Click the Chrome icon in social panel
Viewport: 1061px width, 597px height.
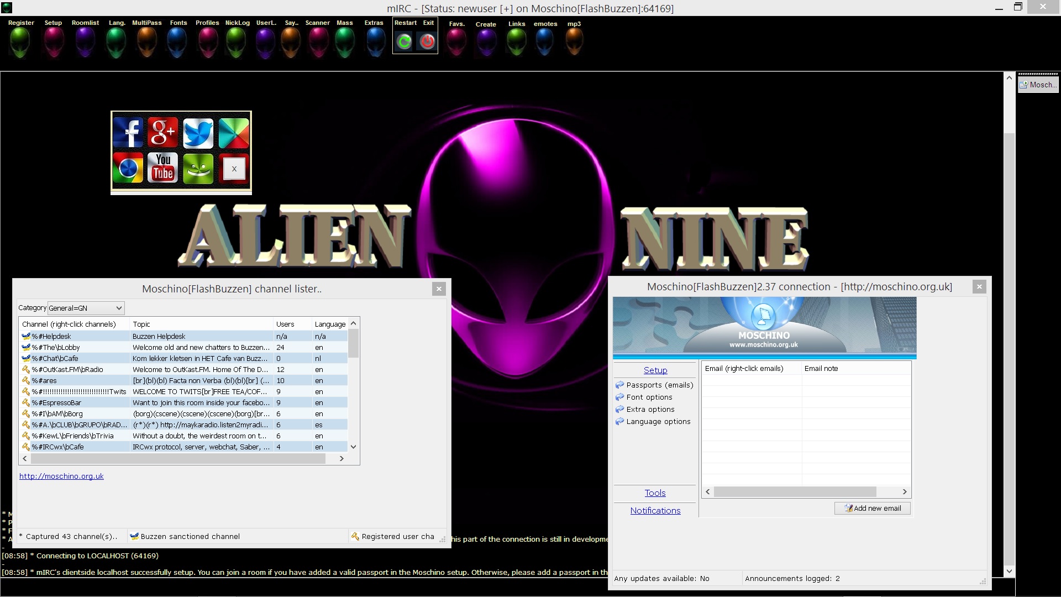pyautogui.click(x=128, y=168)
